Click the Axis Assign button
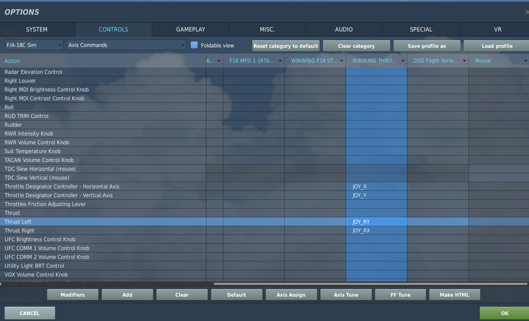The image size is (529, 321). point(291,295)
